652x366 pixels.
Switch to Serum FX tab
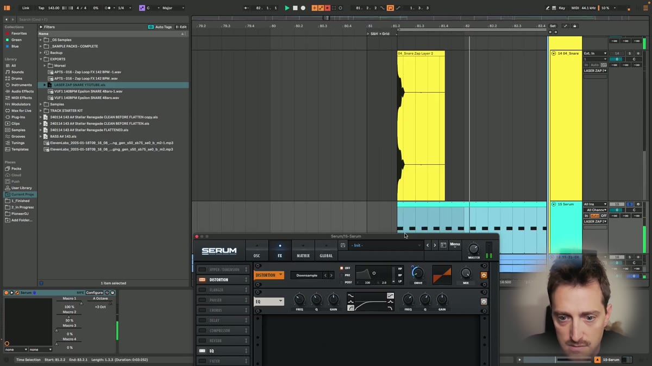pyautogui.click(x=280, y=251)
